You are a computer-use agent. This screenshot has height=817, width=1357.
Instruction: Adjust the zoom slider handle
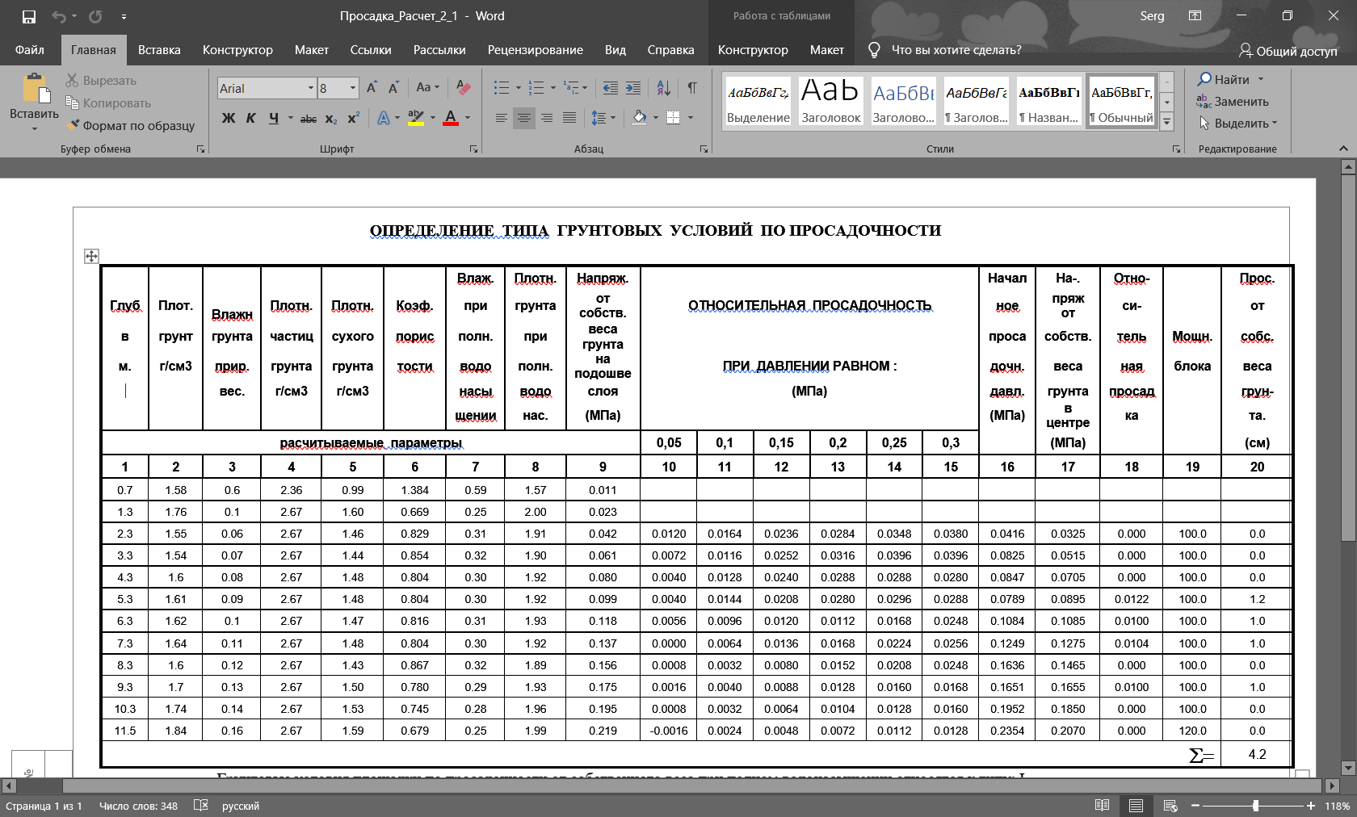coord(1255,806)
